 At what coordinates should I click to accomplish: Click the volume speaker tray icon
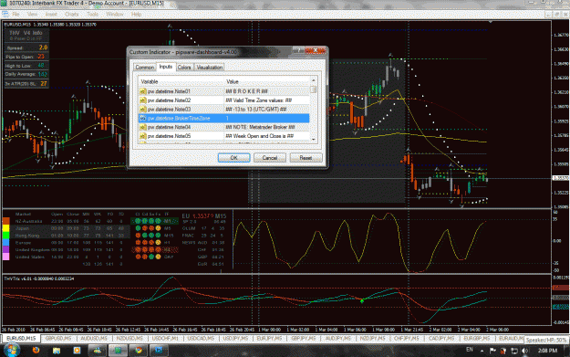[x=525, y=351]
